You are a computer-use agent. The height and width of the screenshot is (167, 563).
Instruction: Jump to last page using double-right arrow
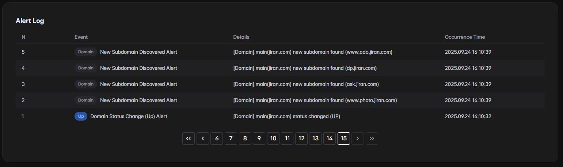pyautogui.click(x=372, y=138)
